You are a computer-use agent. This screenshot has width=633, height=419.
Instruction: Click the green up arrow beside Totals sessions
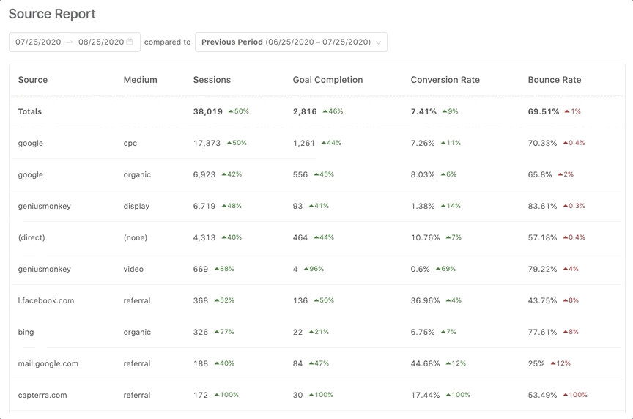coord(231,112)
